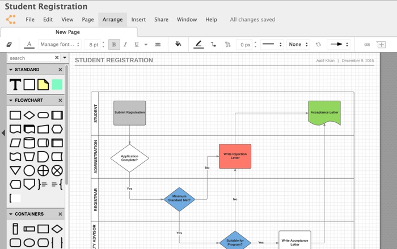The height and width of the screenshot is (249, 397).
Task: Collapse the left shapes panel arrow
Action: point(3,133)
